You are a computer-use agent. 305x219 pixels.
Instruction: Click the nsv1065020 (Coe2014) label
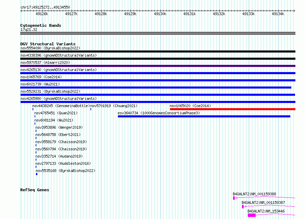click(x=190, y=106)
